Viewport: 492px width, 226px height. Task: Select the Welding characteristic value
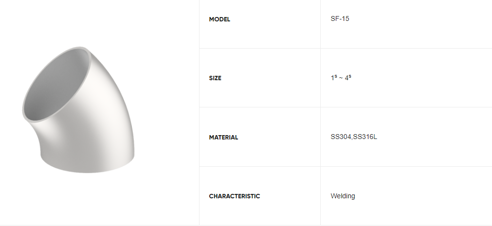click(x=343, y=196)
